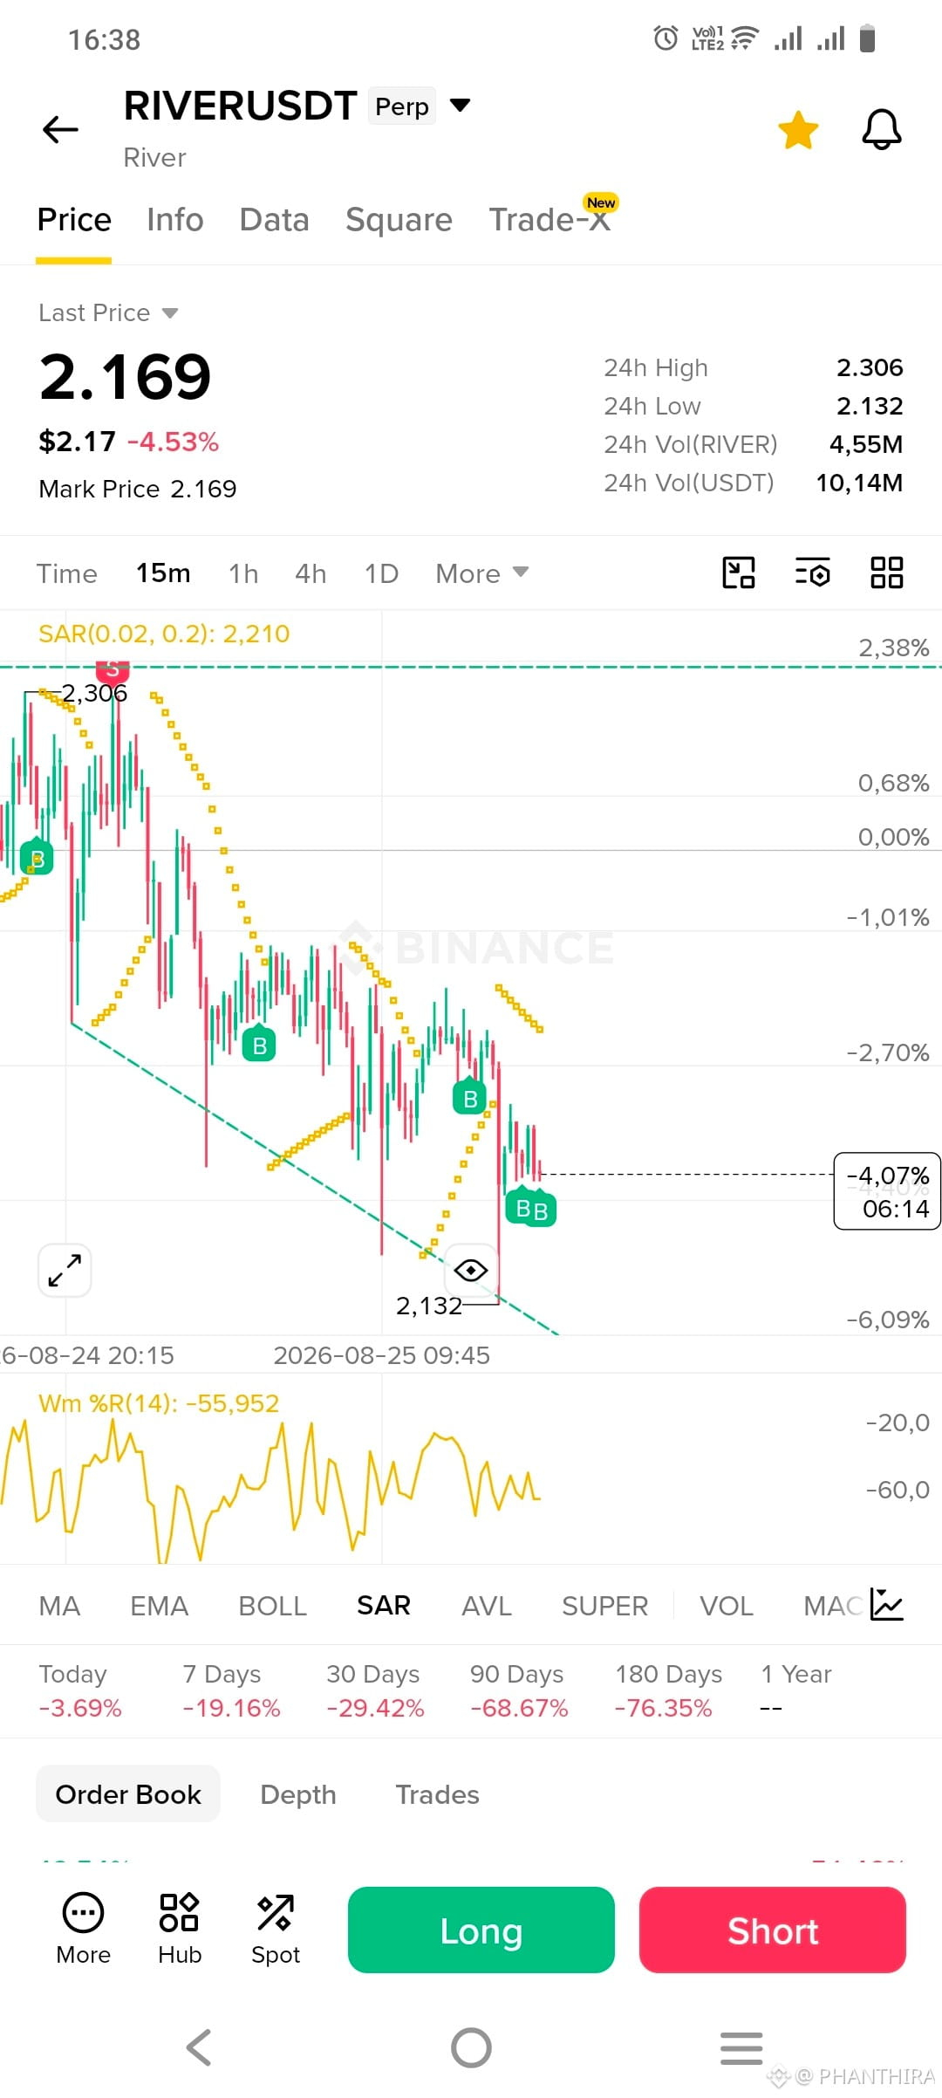Expand the chart to fullscreen
The height and width of the screenshot is (2098, 942).
[x=65, y=1270]
